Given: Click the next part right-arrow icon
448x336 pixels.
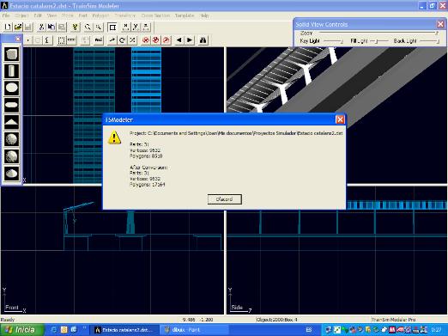Looking at the screenshot, I should tap(190, 40).
